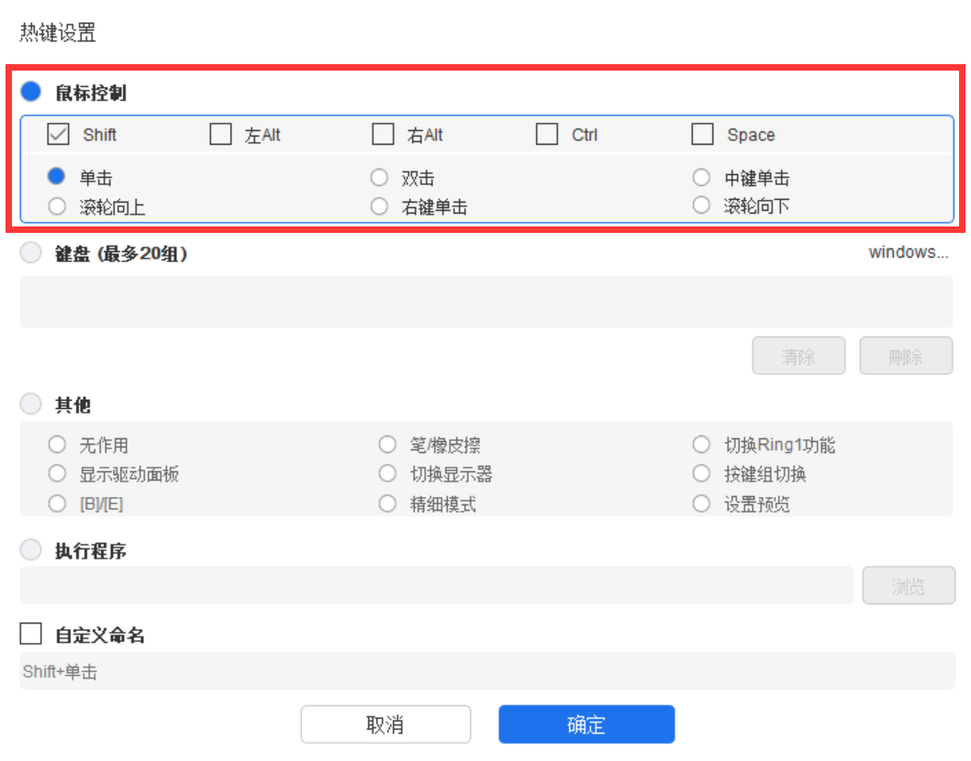This screenshot has width=971, height=761.
Task: Enable the 自定义命名 checkbox
Action: pos(31,634)
